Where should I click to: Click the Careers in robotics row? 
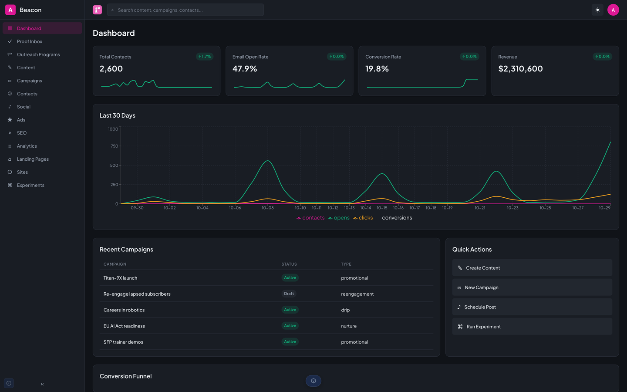click(266, 310)
